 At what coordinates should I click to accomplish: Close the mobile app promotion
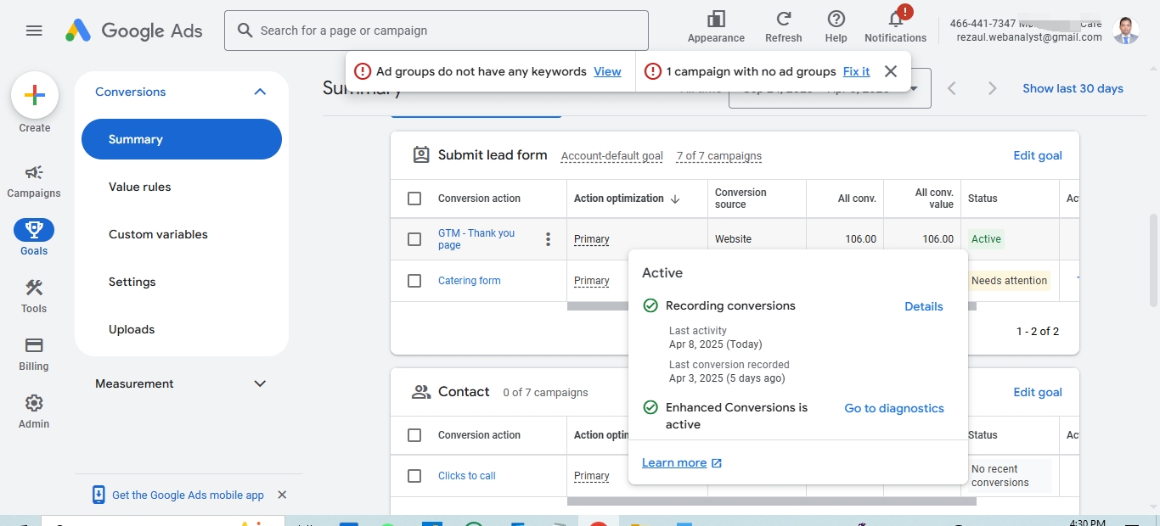coord(282,495)
